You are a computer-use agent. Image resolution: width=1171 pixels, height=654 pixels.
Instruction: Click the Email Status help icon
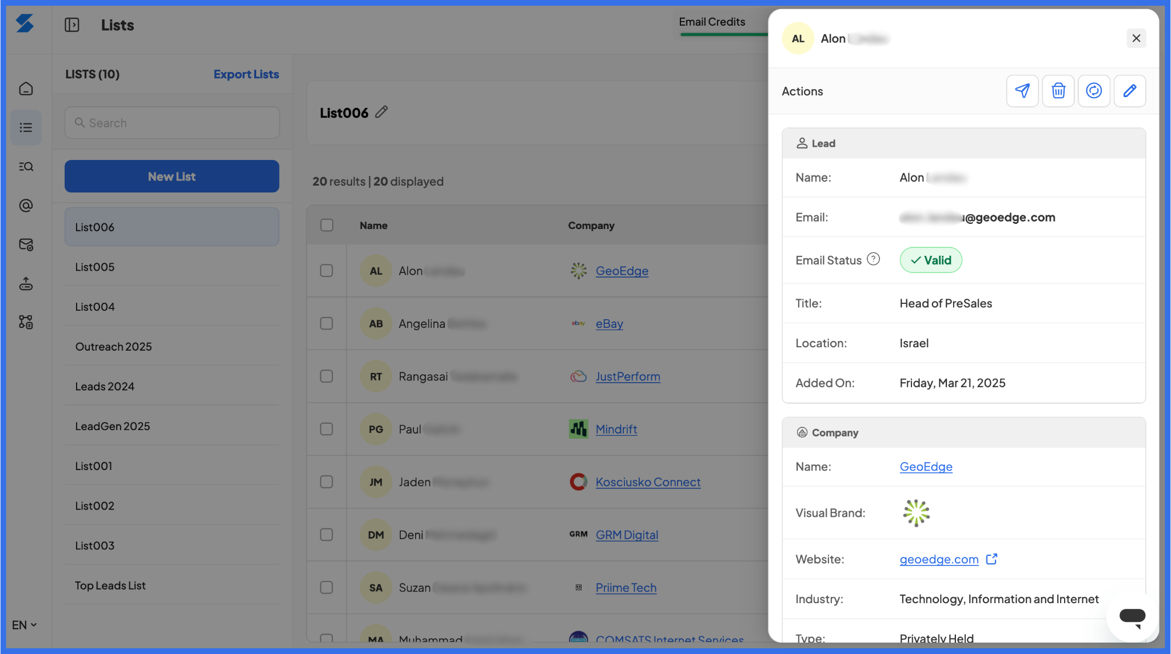tap(873, 259)
